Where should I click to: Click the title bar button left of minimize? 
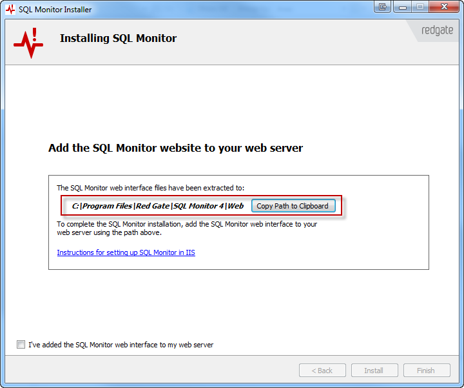click(x=383, y=7)
